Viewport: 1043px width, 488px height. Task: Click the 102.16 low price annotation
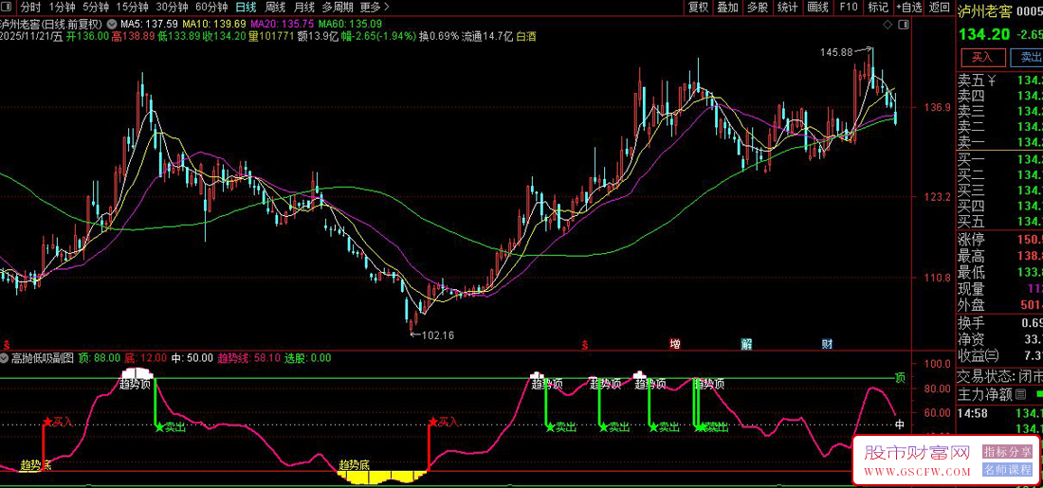pos(438,335)
